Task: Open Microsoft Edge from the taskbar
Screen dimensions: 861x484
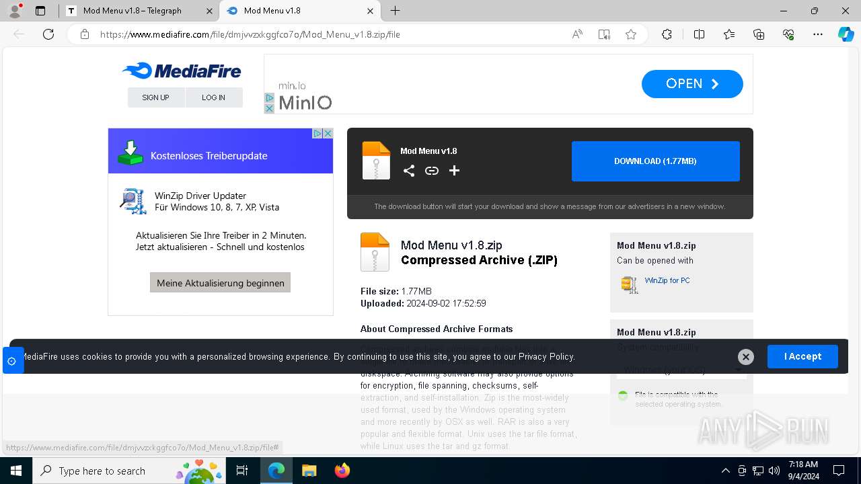Action: [x=276, y=471]
